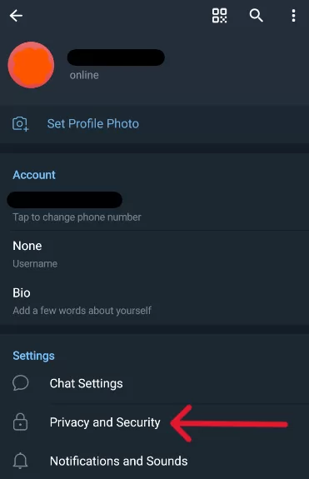Tap the Tap to change phone number text
This screenshot has width=309, height=479.
[x=77, y=217]
